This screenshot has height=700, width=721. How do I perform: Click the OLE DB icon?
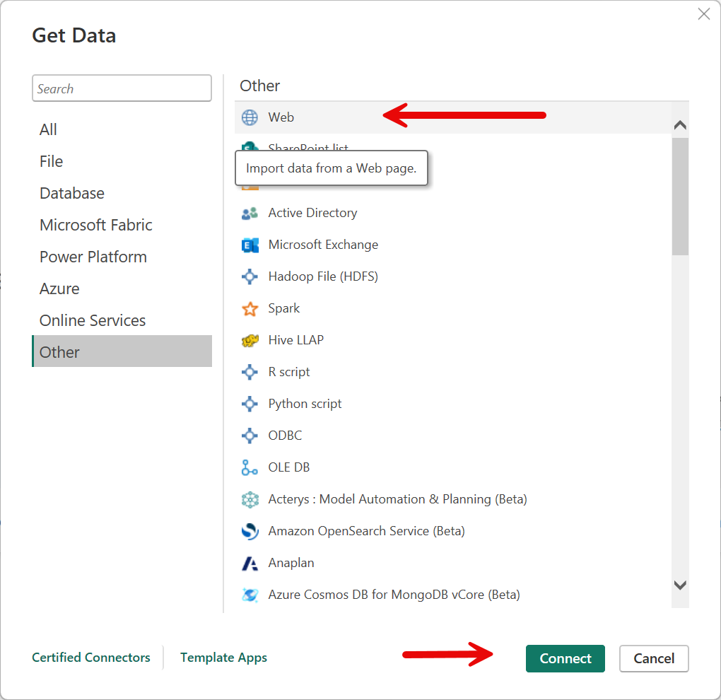point(250,467)
